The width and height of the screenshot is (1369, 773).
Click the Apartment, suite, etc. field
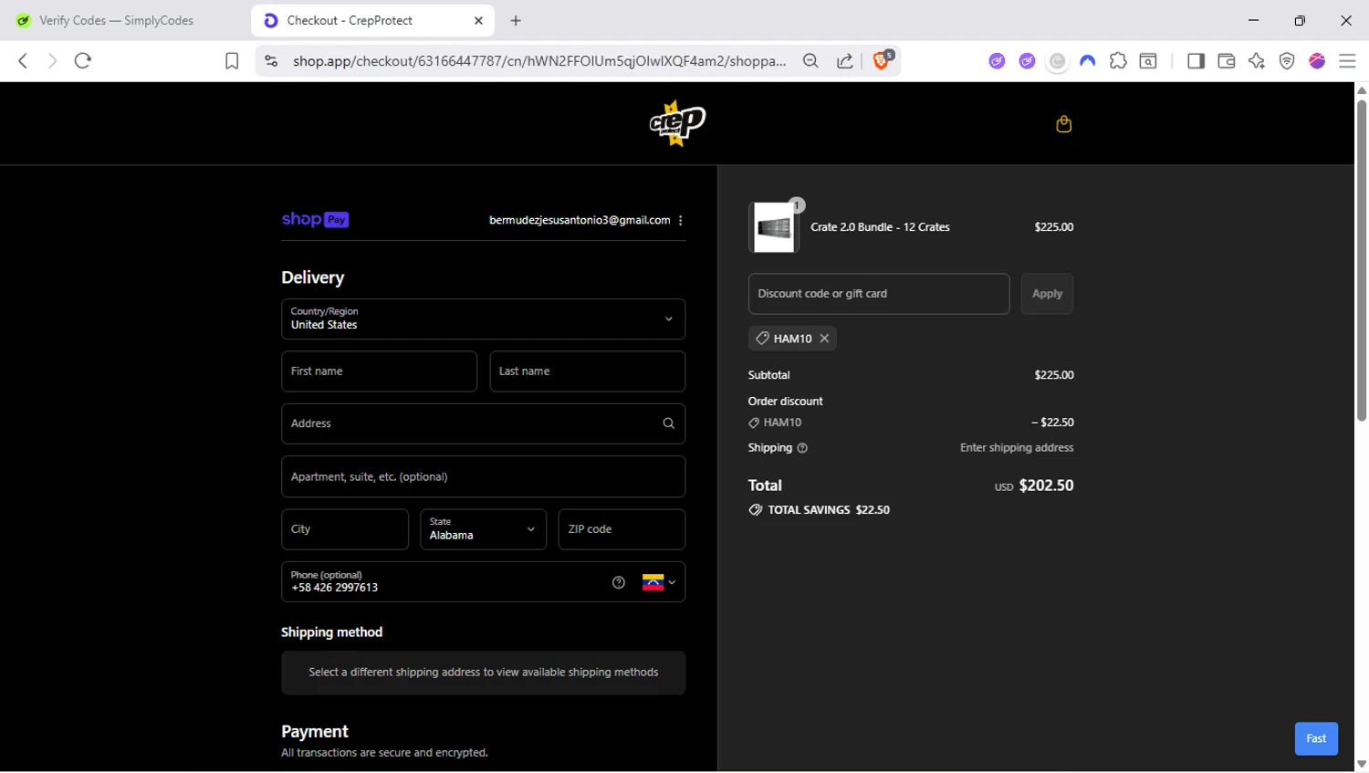[x=483, y=476]
